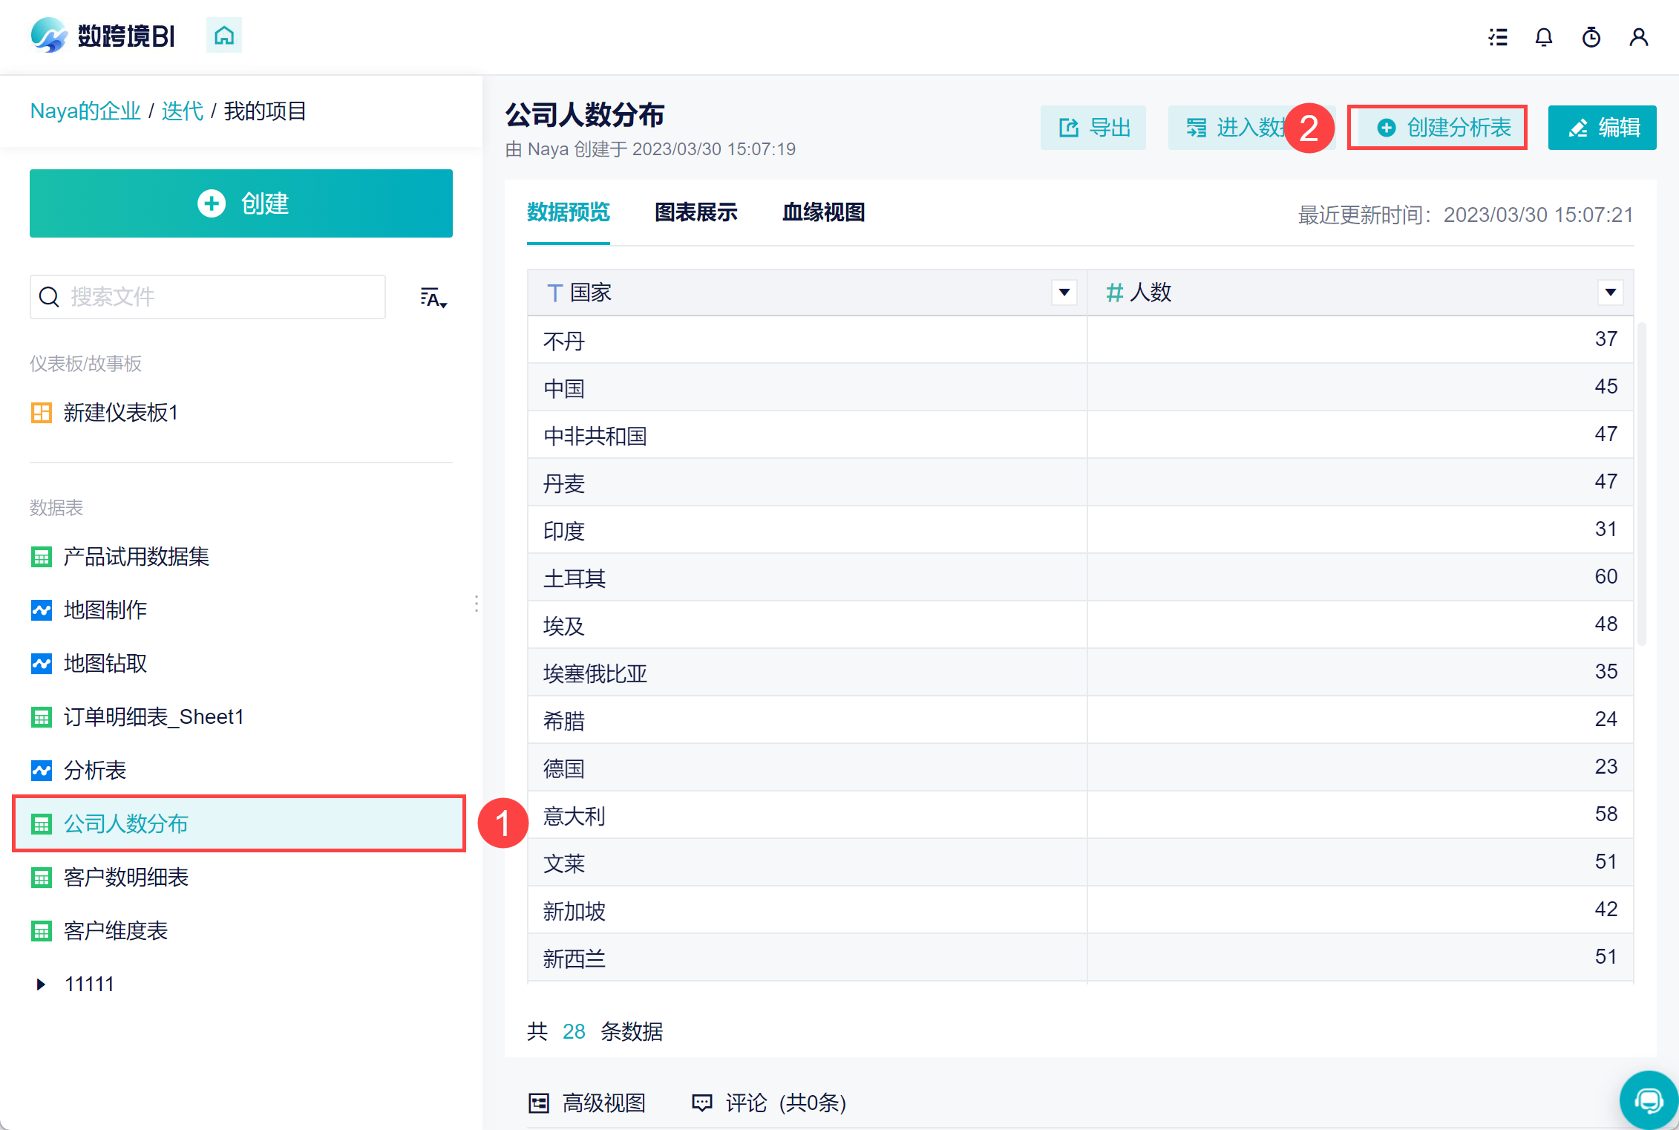Click the home icon in header
Viewport: 1679px width, 1130px height.
coord(223,36)
